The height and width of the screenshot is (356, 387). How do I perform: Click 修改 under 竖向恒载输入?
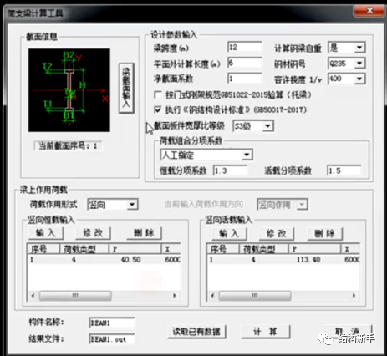click(x=93, y=233)
